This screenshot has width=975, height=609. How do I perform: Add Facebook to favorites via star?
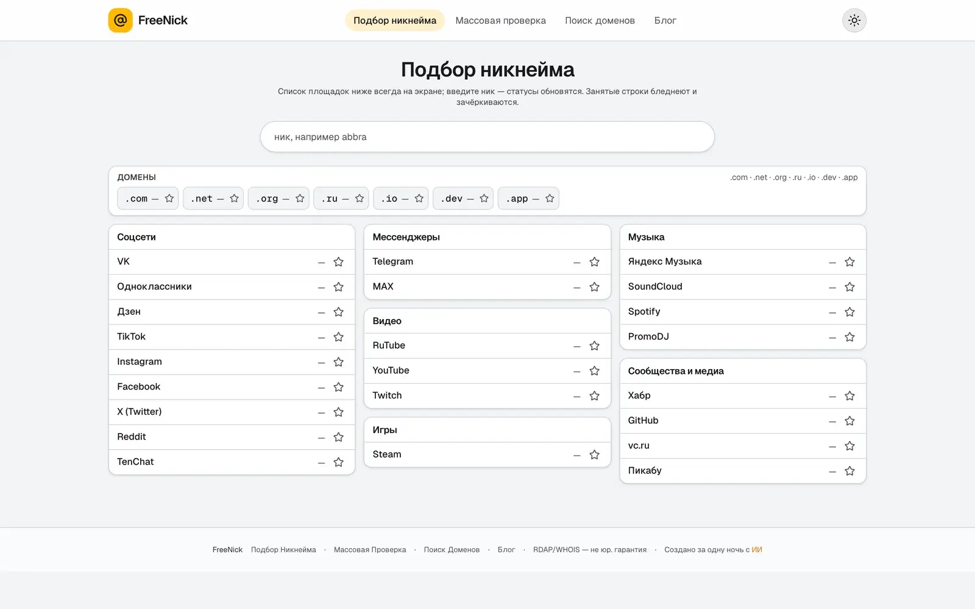coord(339,387)
